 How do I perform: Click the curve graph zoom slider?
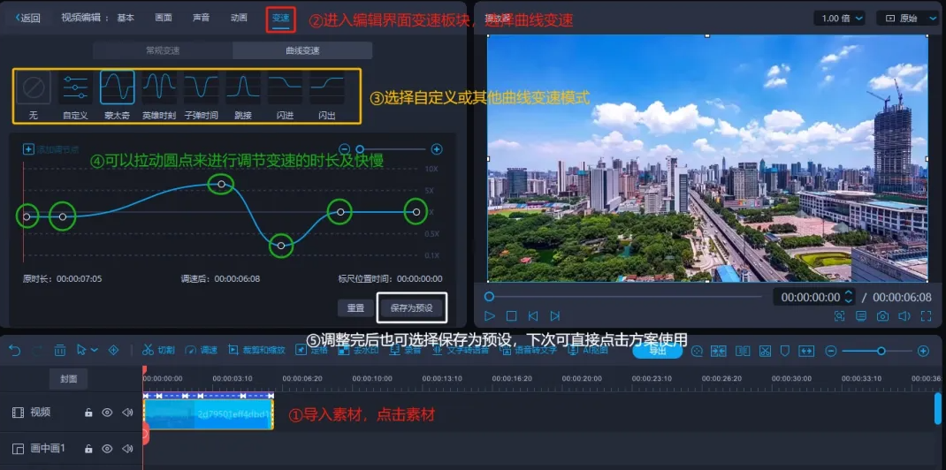393,148
